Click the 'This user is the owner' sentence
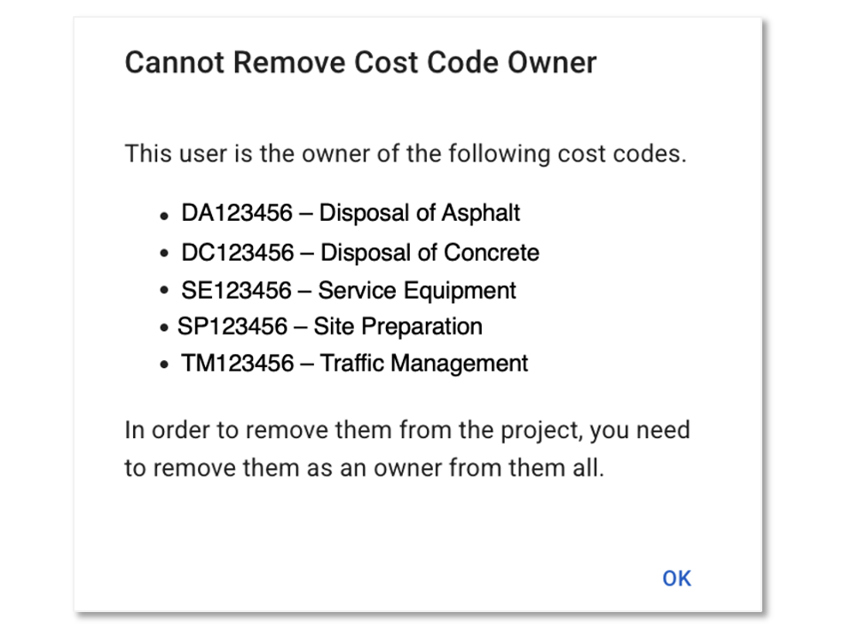This screenshot has width=843, height=644. [406, 153]
